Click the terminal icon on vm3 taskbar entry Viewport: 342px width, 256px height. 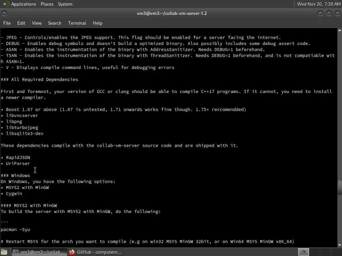tap(15, 252)
